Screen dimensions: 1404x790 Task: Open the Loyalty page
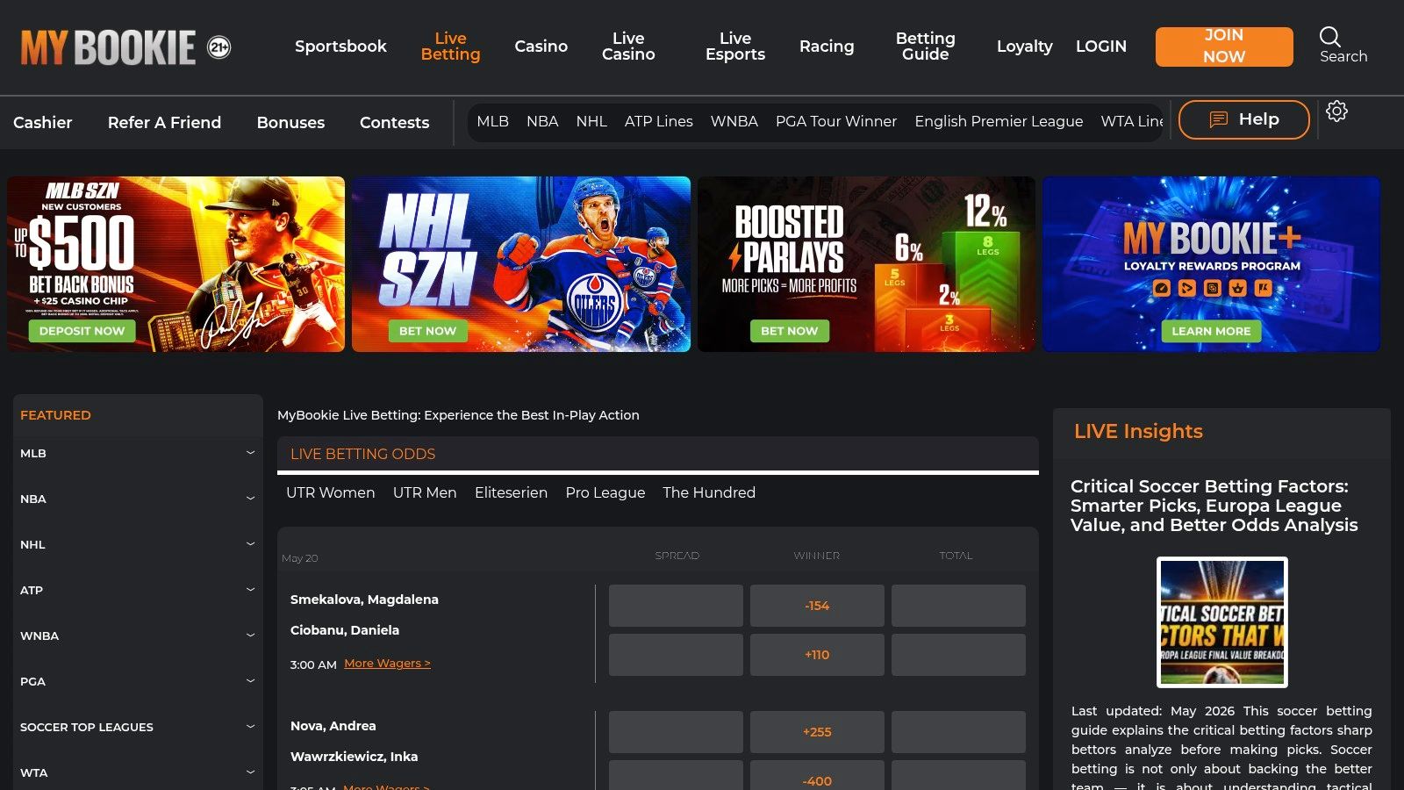[x=1024, y=47]
